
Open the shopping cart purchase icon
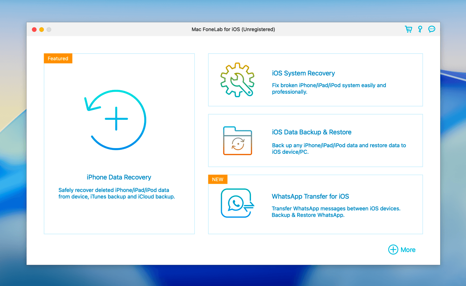point(409,29)
